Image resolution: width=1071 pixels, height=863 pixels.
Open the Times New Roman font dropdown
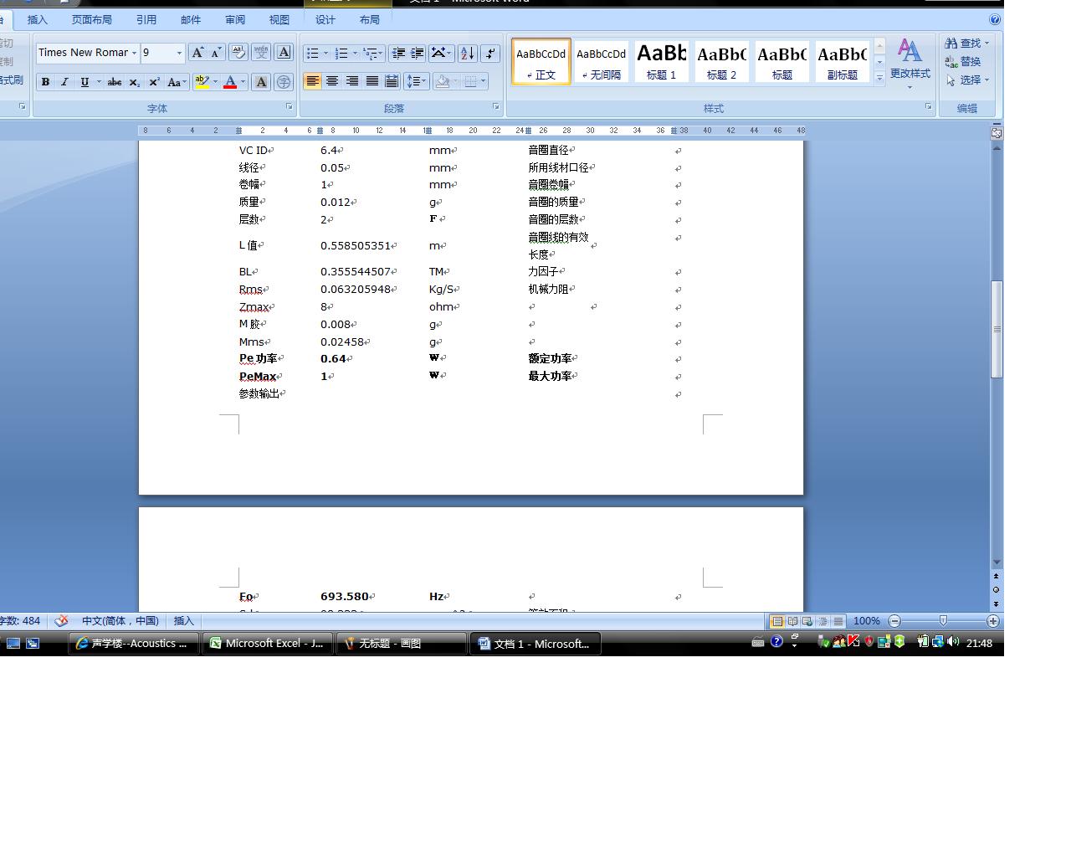[x=134, y=53]
